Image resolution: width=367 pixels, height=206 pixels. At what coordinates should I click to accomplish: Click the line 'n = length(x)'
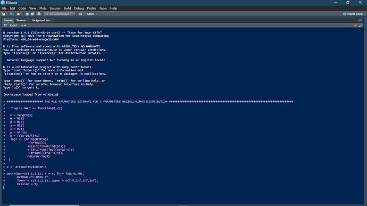tap(21, 116)
